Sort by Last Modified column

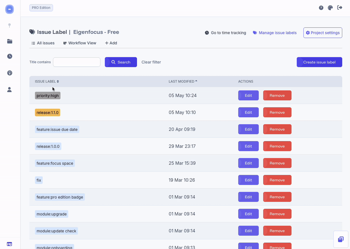(x=183, y=81)
